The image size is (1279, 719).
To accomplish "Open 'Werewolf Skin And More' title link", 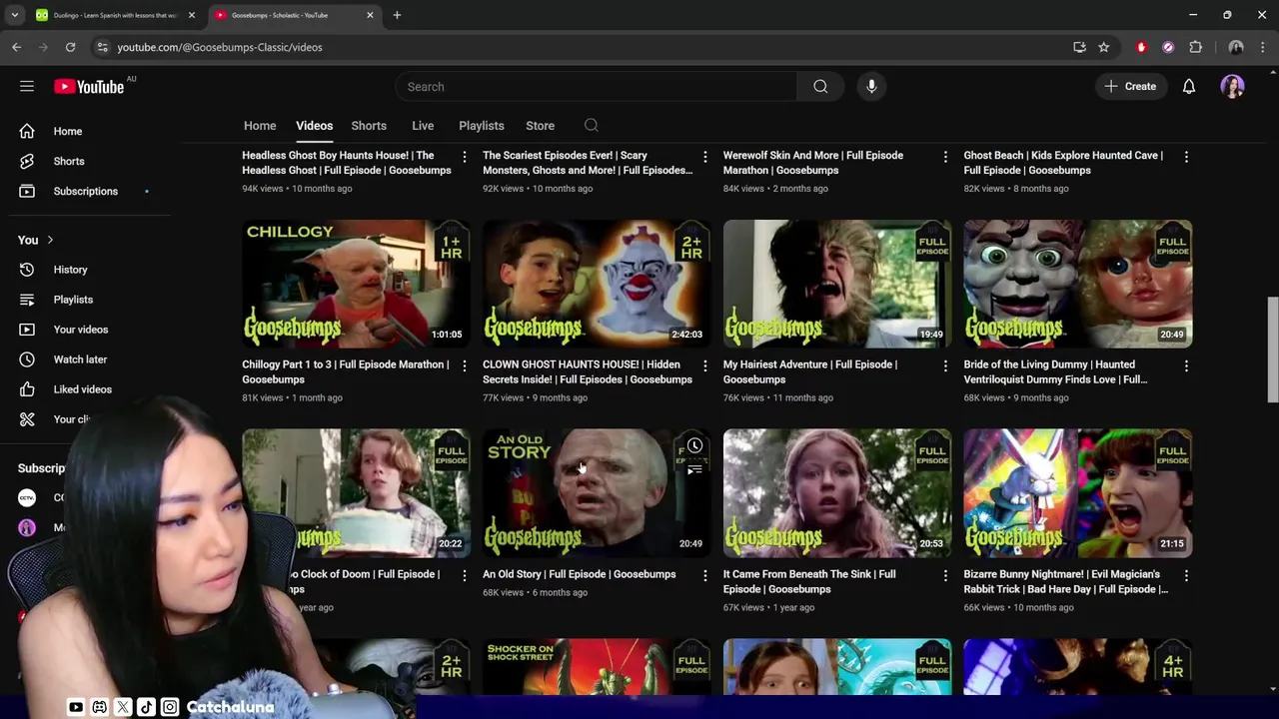I will 813,163.
